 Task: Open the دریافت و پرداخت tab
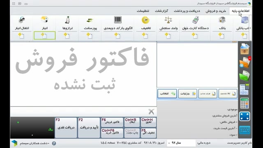point(187,11)
